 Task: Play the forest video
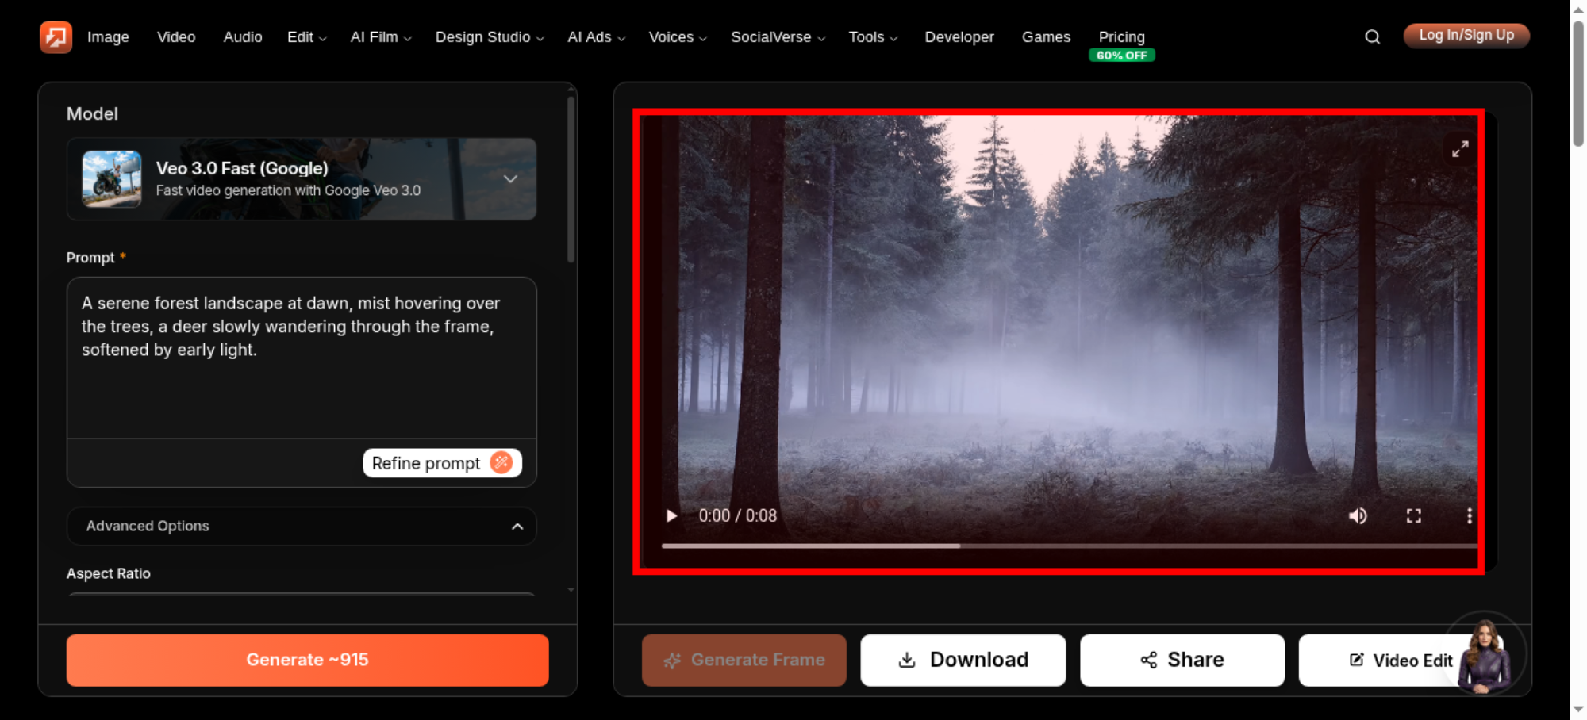point(671,515)
